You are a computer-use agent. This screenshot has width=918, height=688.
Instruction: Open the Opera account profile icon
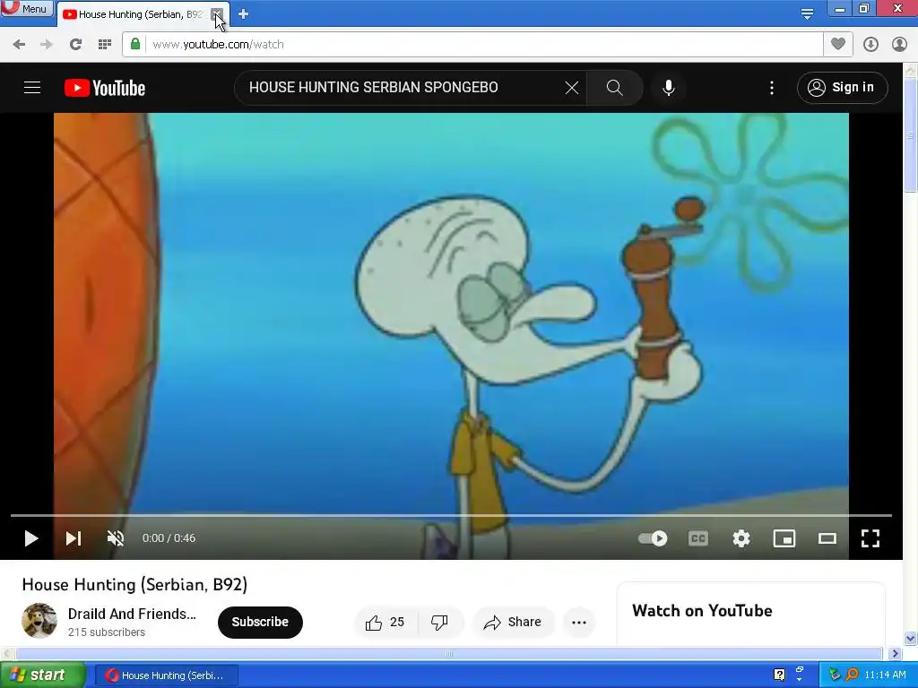pos(899,45)
